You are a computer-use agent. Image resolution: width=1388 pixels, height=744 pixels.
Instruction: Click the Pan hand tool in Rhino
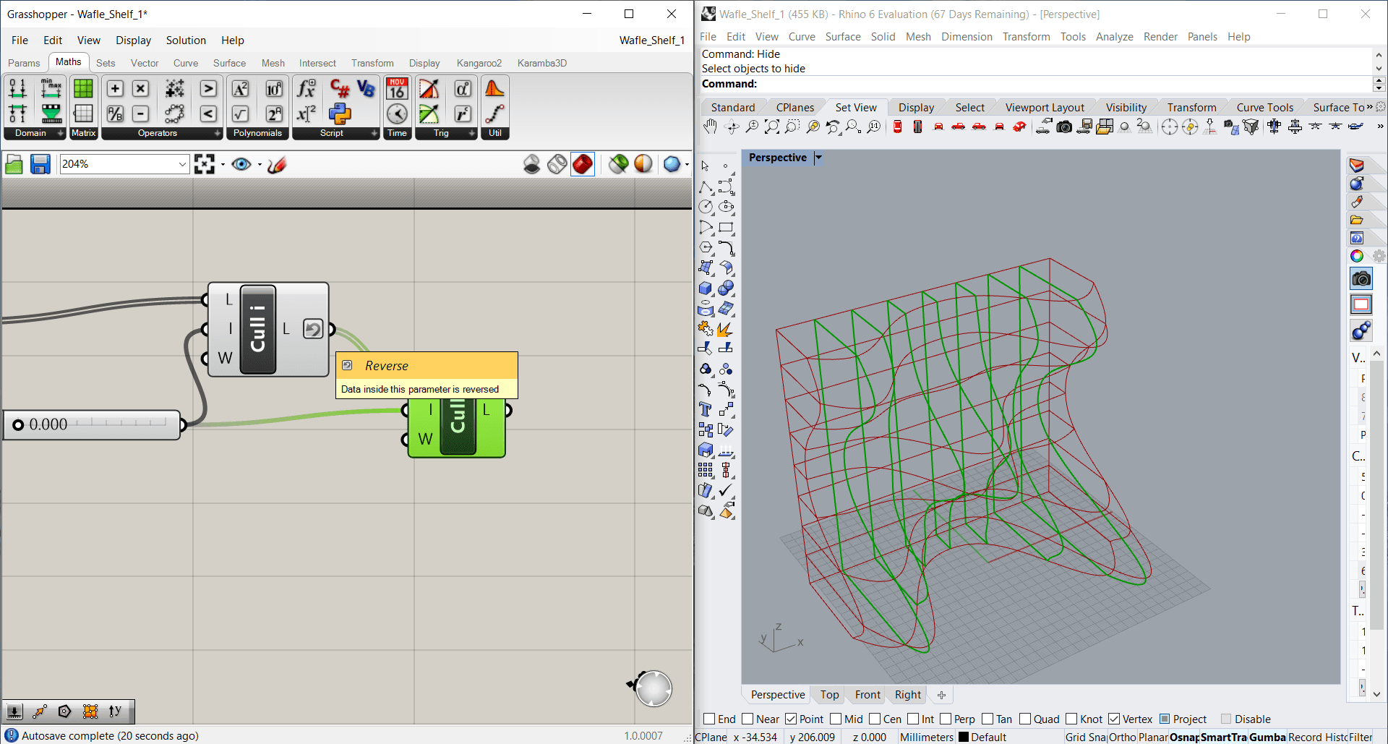point(710,127)
